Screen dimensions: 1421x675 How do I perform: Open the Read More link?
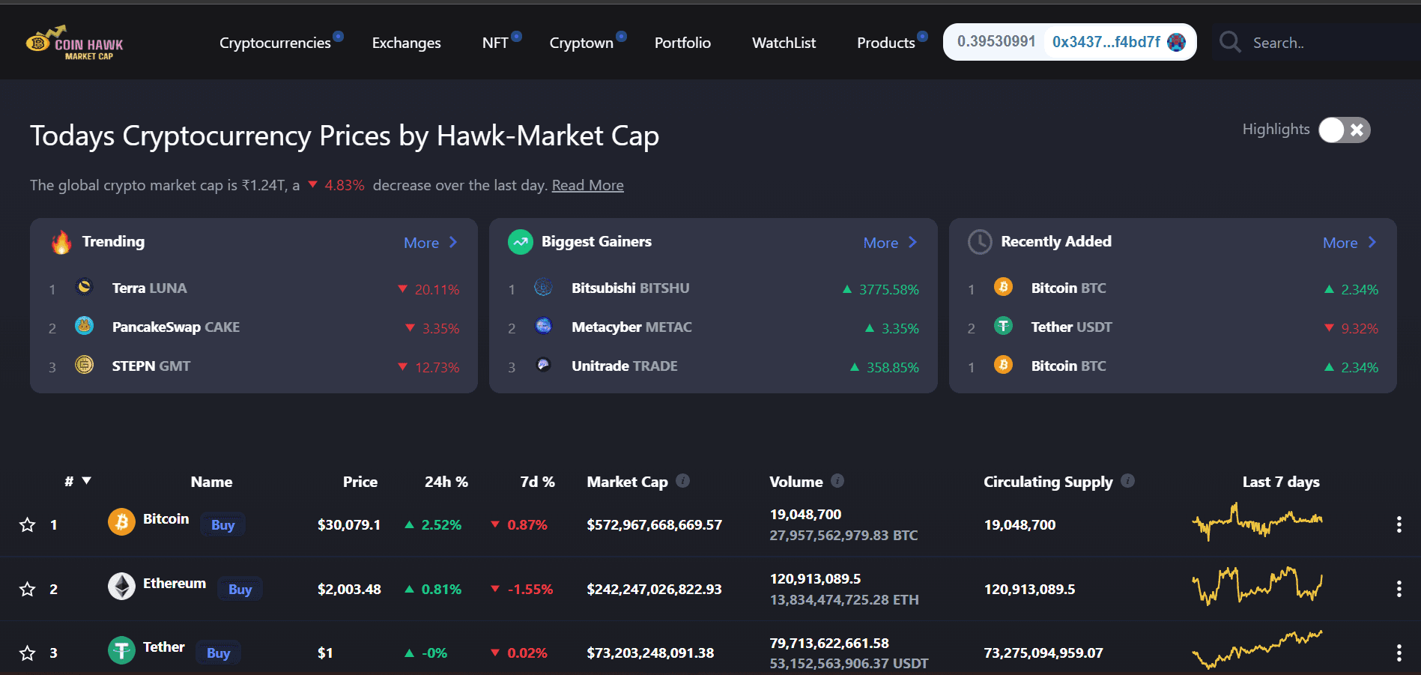coord(588,185)
